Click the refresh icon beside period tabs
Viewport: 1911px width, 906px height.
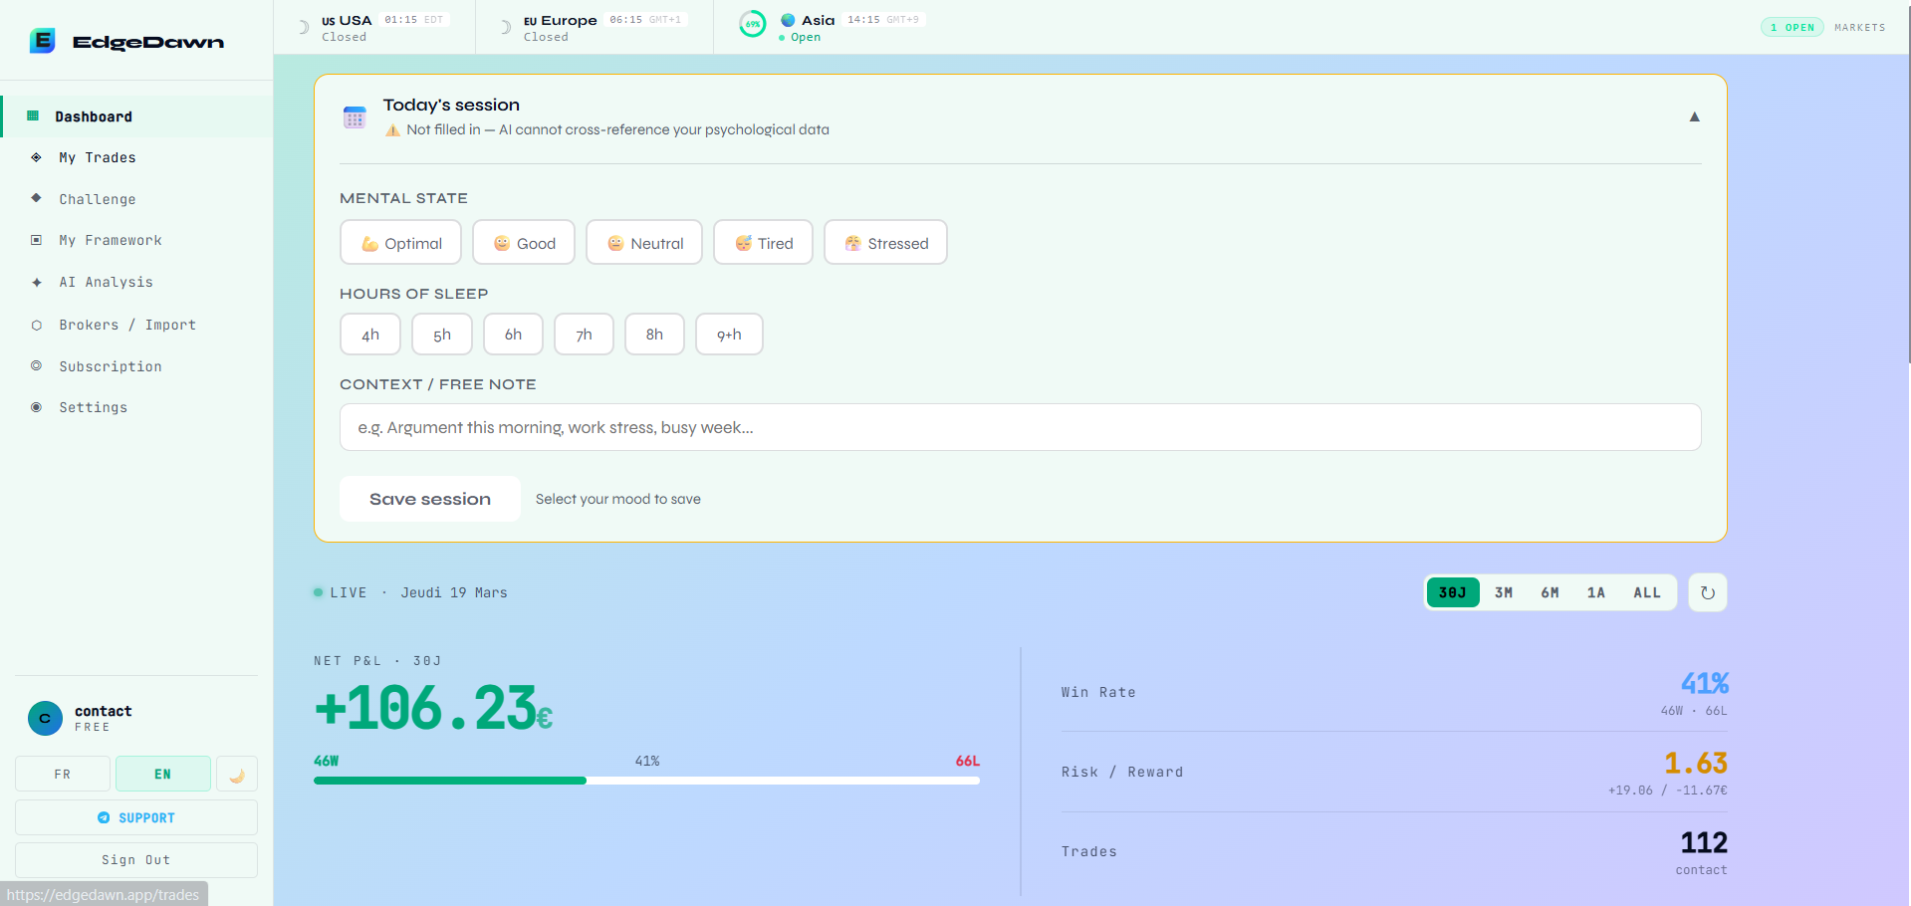click(1708, 592)
